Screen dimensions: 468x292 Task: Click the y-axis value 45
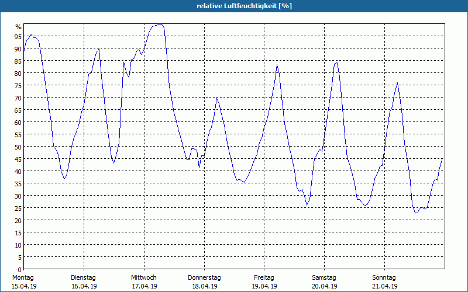click(x=18, y=159)
